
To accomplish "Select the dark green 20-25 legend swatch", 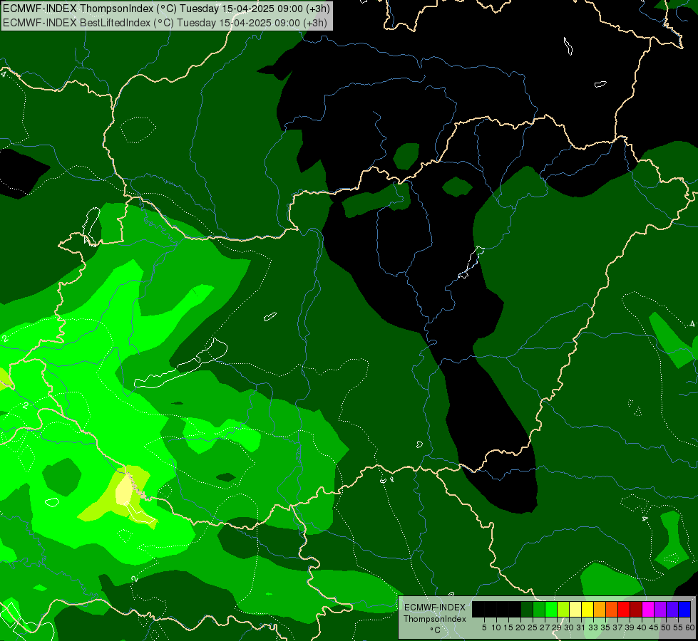I will 527,609.
